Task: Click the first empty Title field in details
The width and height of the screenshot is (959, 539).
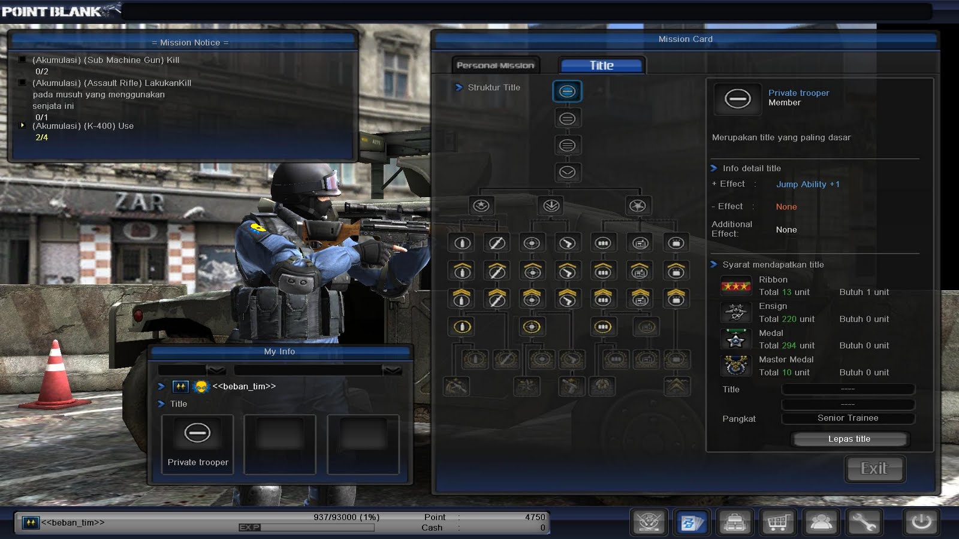Action: coord(848,389)
